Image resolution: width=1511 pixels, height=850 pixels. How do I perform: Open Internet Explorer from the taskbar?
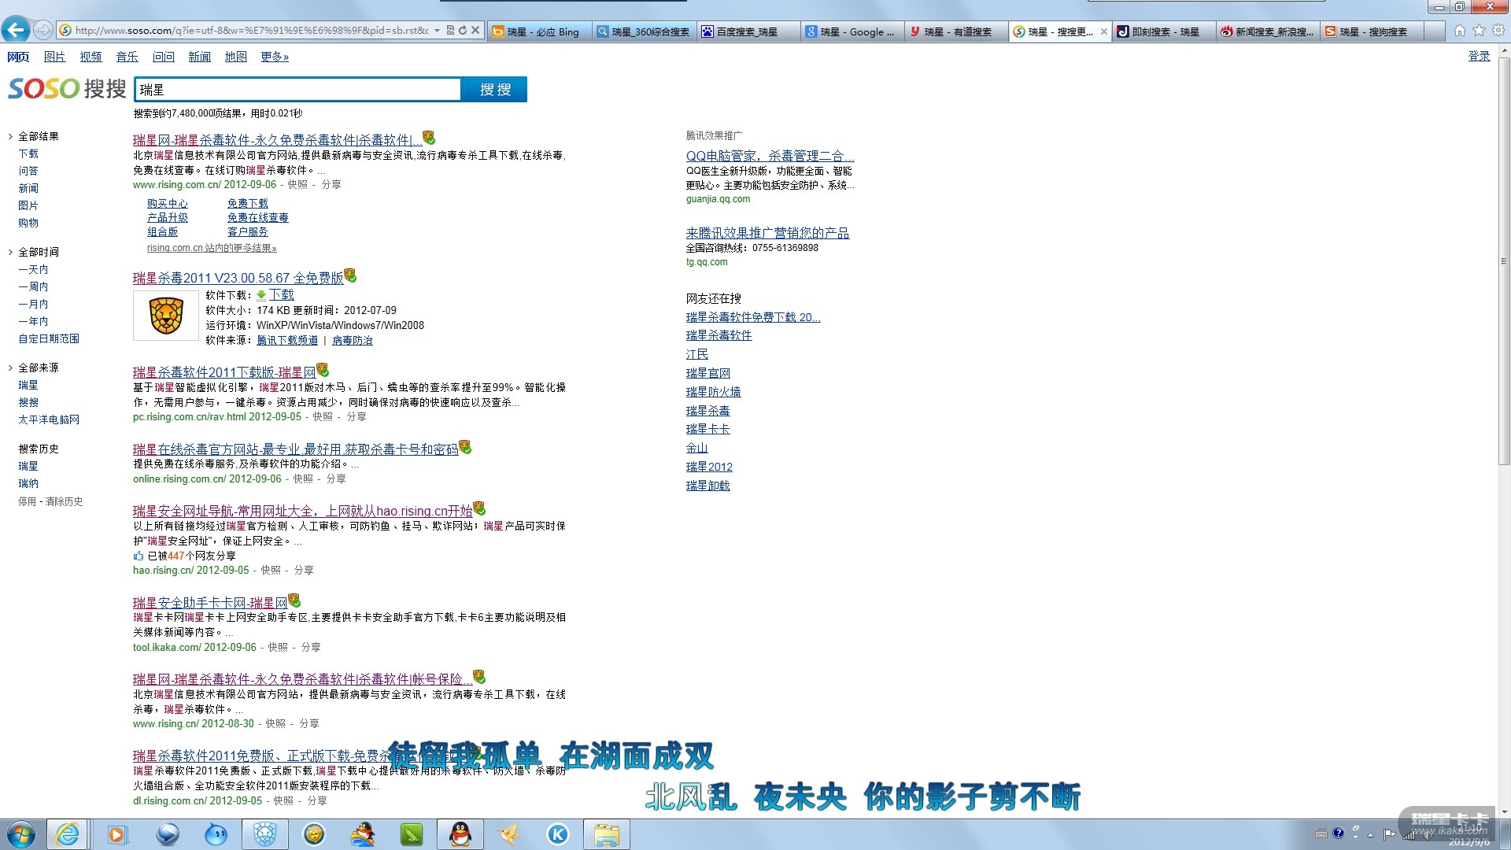[68, 834]
